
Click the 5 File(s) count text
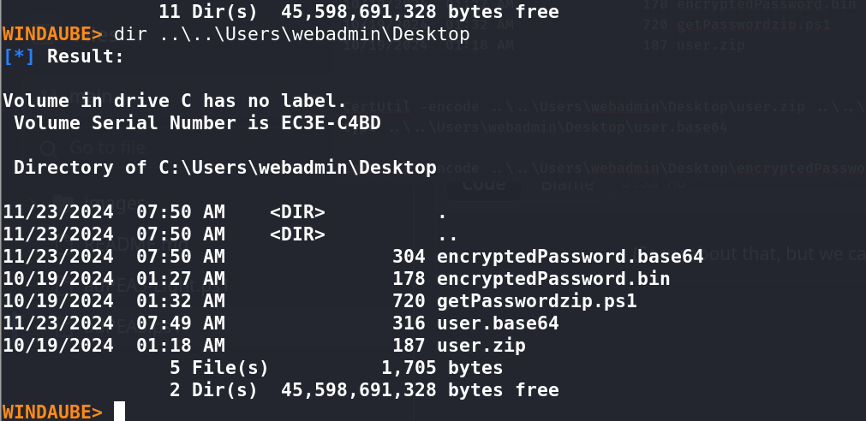pos(218,368)
